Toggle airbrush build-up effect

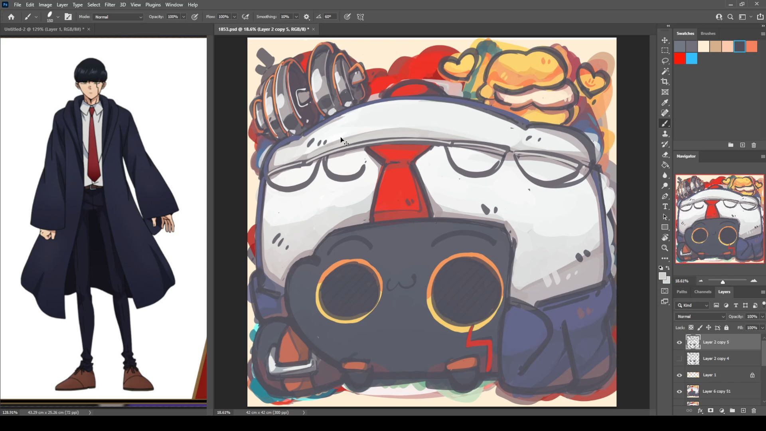point(246,17)
